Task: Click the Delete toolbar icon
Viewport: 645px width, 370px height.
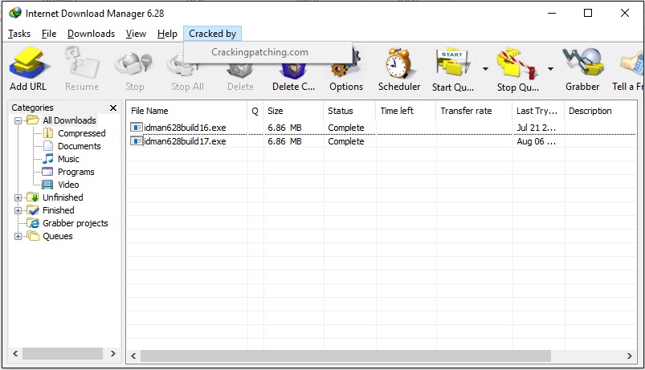Action: click(240, 71)
